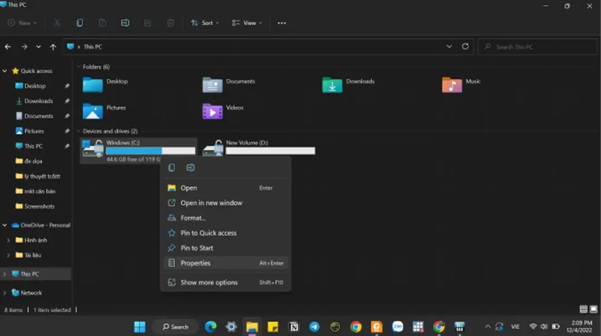This screenshot has width=601, height=336.
Task: Open Screenshots folder in the sidebar
Action: click(x=39, y=206)
